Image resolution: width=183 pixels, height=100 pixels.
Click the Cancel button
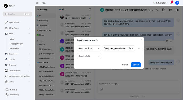125,65
